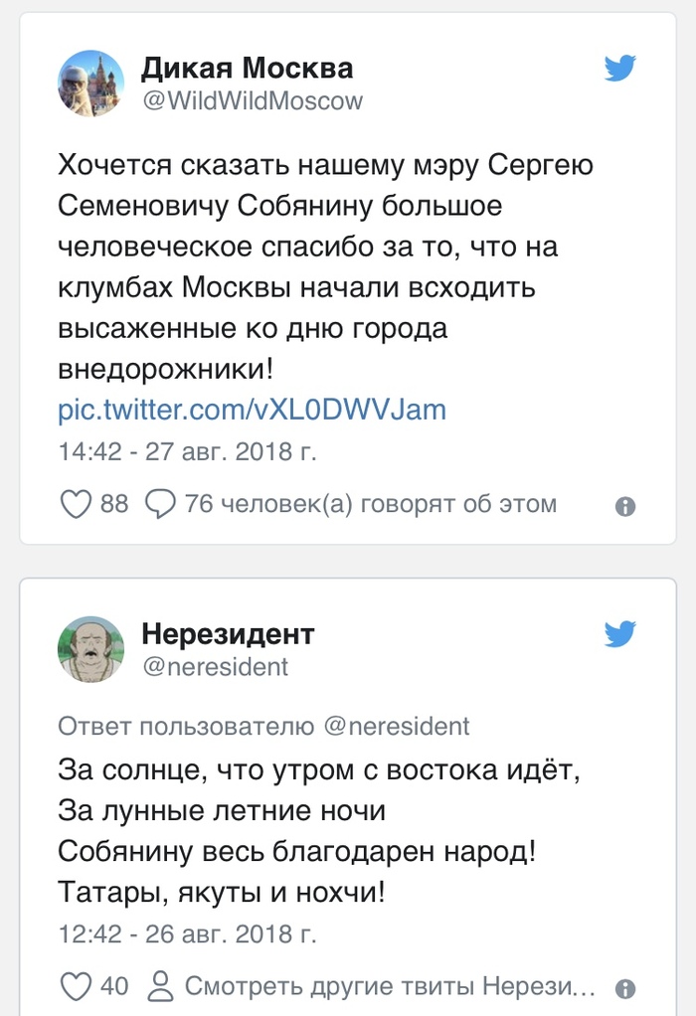Open Нерезидент profile avatar
The height and width of the screenshot is (1016, 696).
tap(91, 648)
